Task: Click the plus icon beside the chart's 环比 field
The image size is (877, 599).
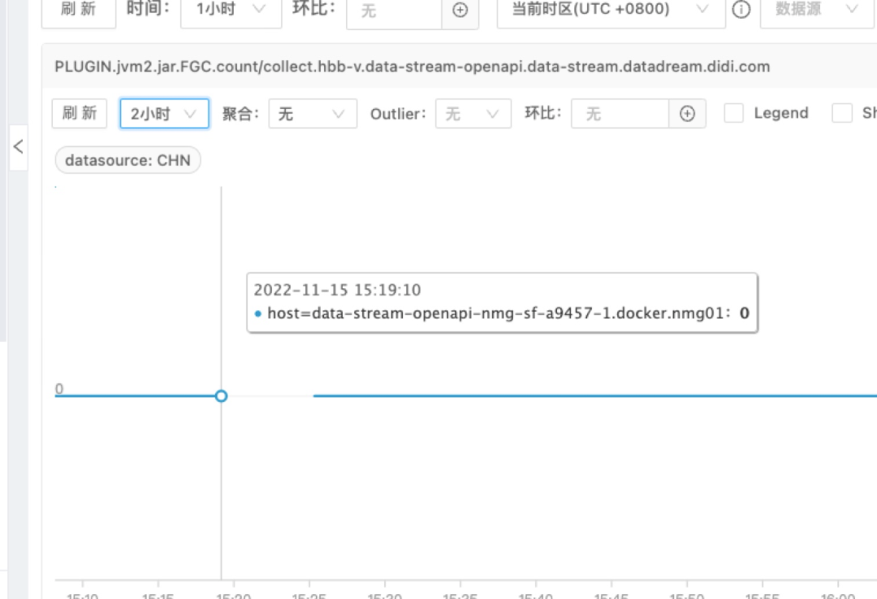Action: [x=687, y=114]
